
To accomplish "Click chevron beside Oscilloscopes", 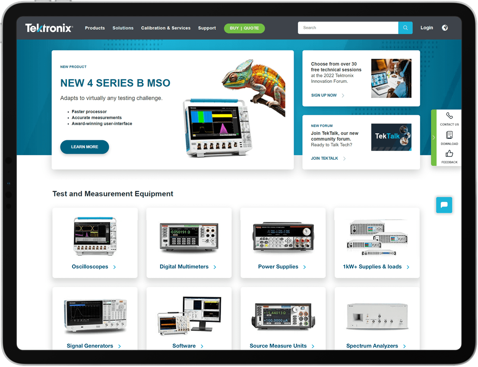I will pyautogui.click(x=114, y=267).
